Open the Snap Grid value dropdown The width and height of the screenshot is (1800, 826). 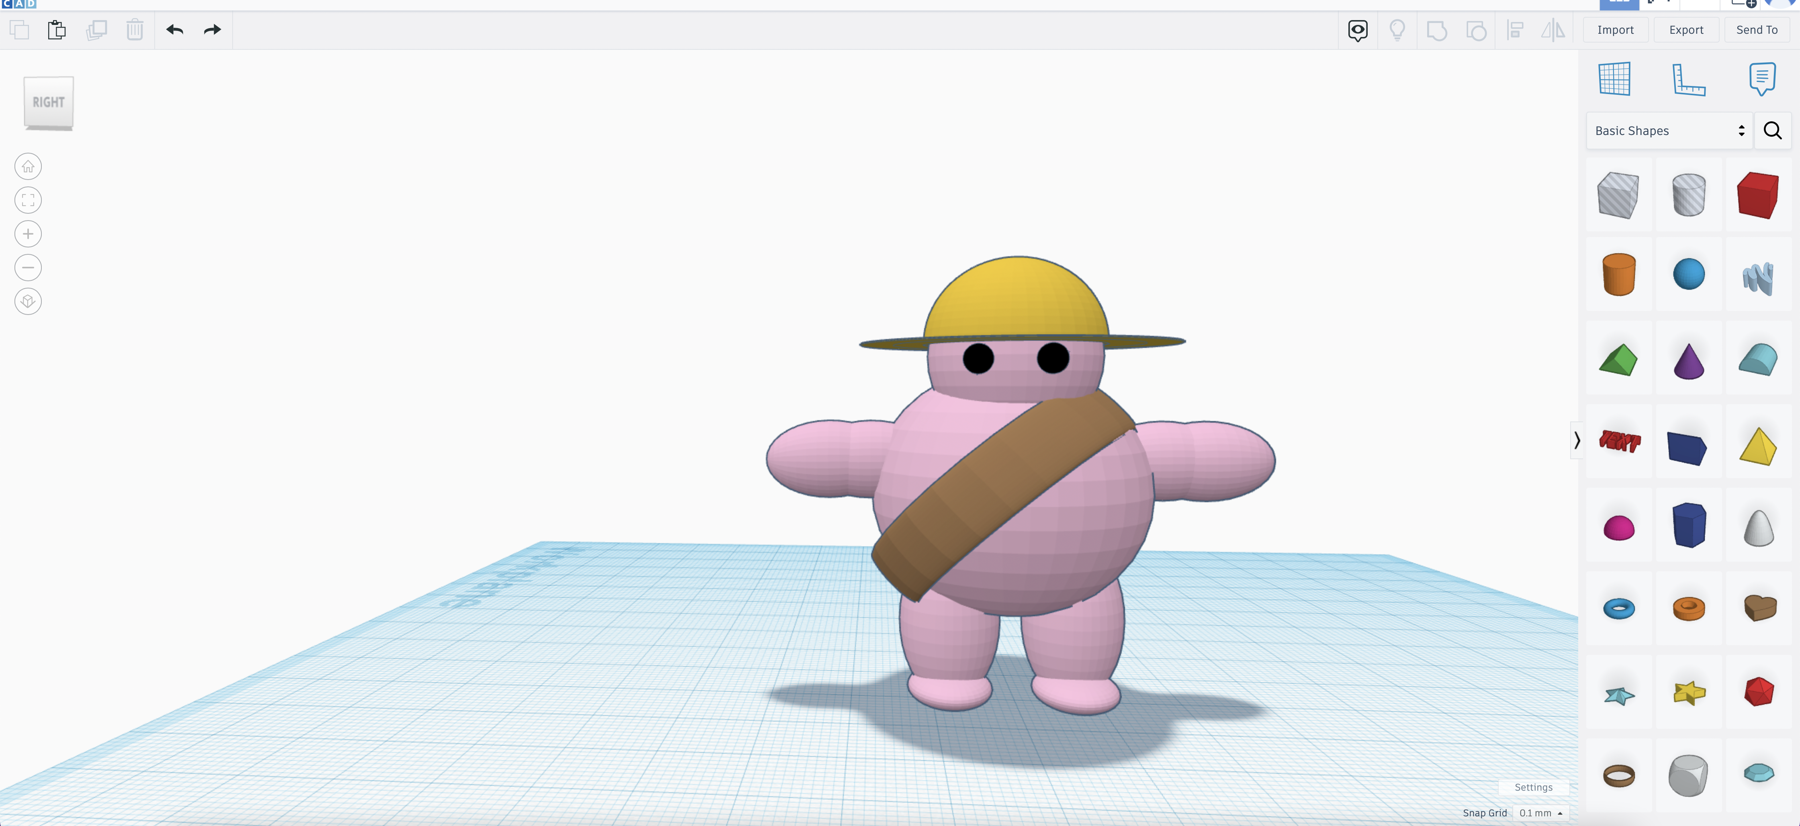pos(1540,814)
